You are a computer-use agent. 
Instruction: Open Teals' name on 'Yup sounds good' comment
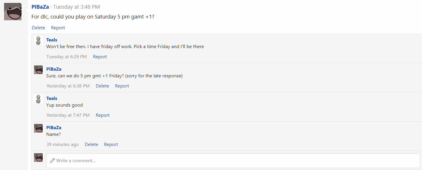click(x=52, y=98)
